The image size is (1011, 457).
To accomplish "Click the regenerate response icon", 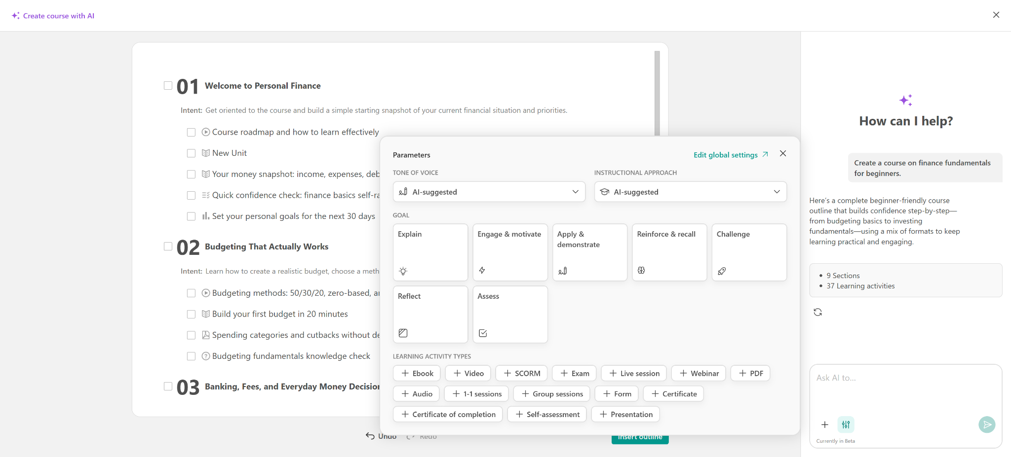I will point(818,312).
